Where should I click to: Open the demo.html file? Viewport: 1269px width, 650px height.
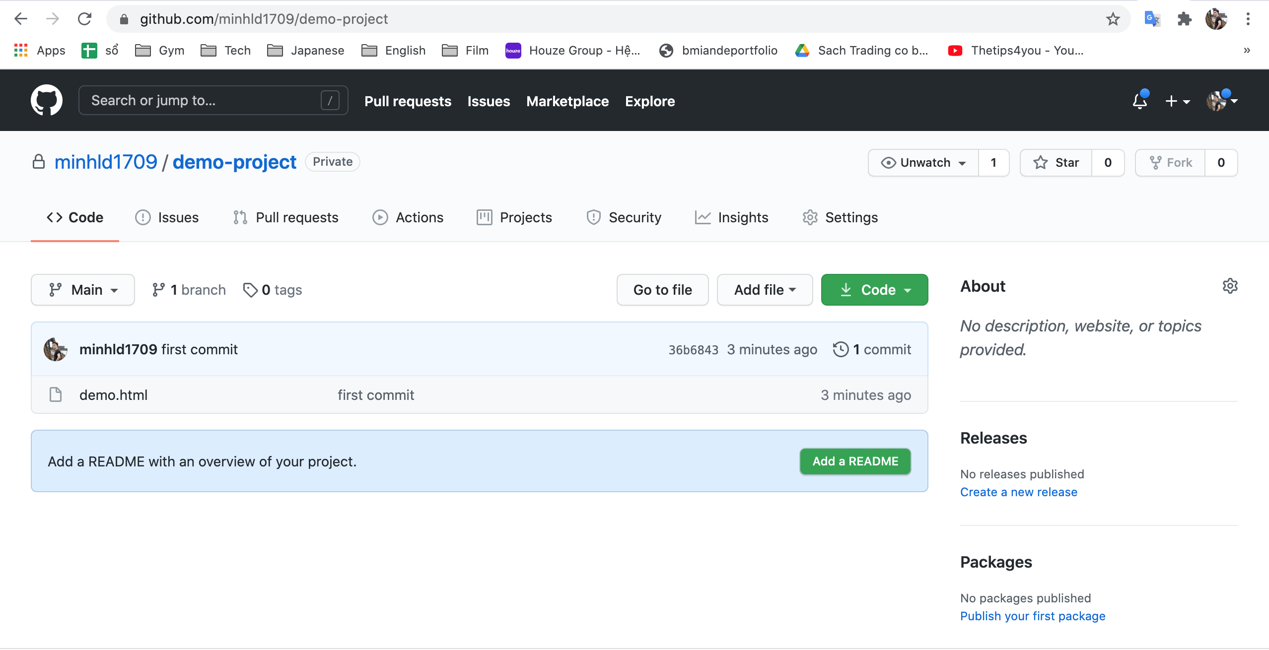pyautogui.click(x=113, y=395)
